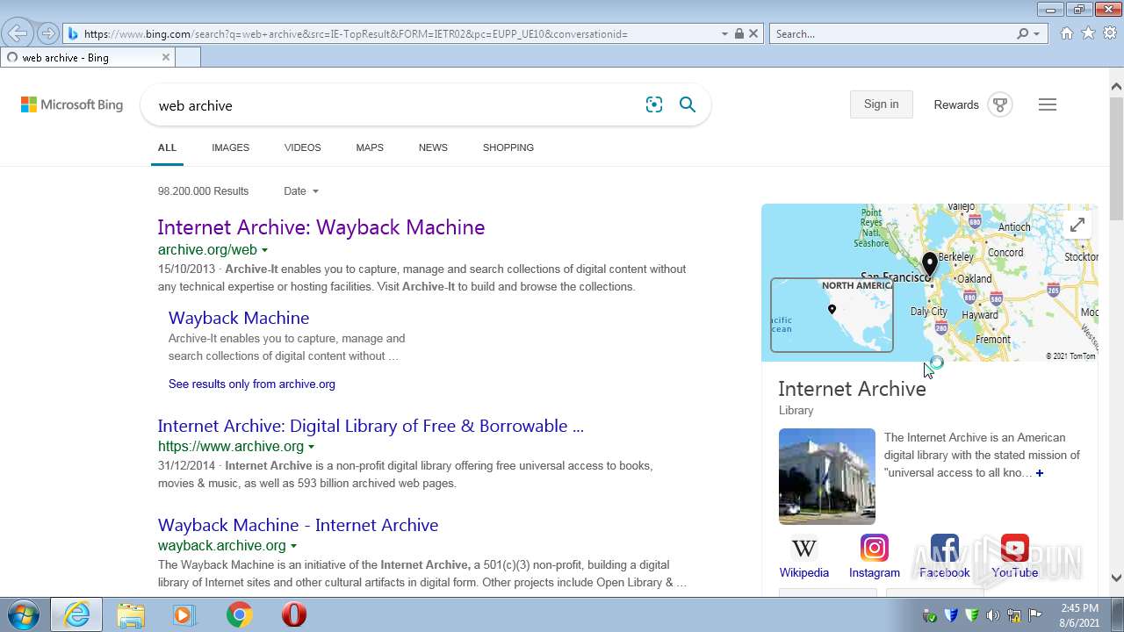Screen dimensions: 1124x632
Task: Open the 'Wayback Machine' sublink
Action: pyautogui.click(x=239, y=318)
